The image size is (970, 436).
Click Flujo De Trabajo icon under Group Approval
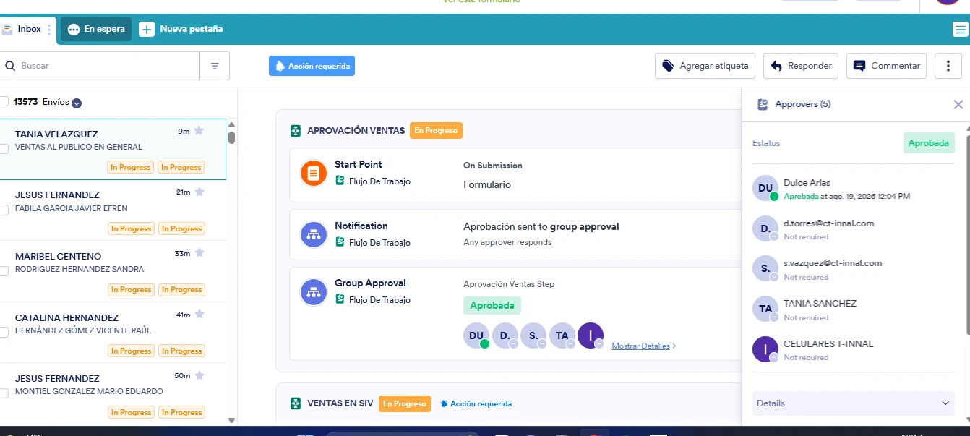pyautogui.click(x=340, y=299)
